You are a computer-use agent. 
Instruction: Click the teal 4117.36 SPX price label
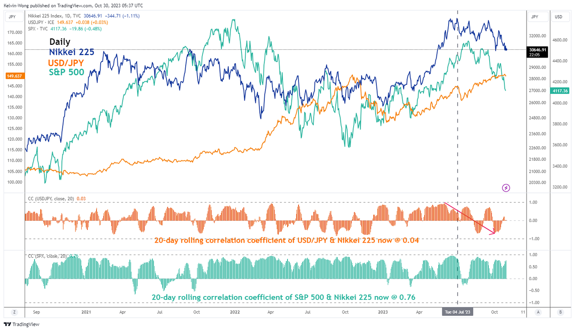tap(560, 91)
